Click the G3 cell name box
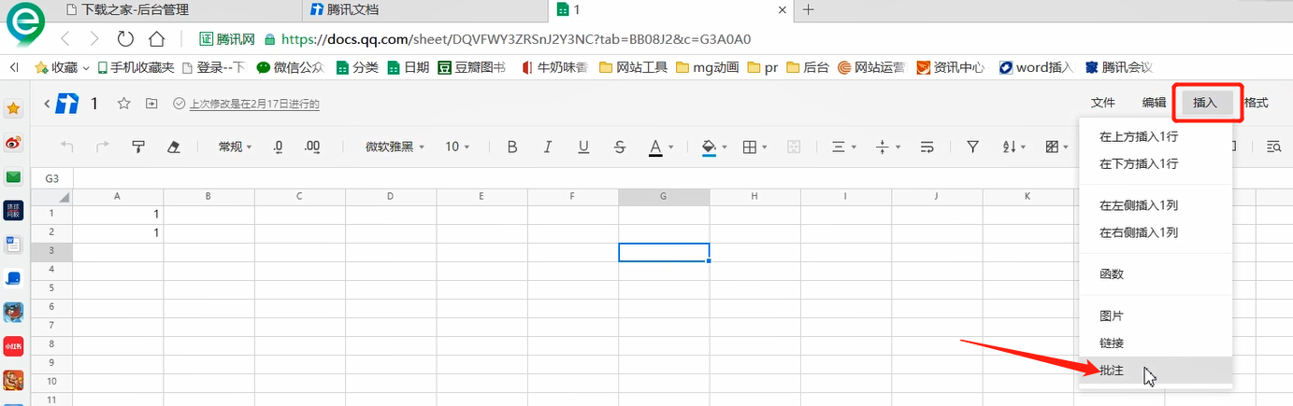The image size is (1293, 406). coord(52,178)
